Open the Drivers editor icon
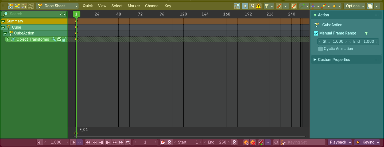 [x=24, y=6]
